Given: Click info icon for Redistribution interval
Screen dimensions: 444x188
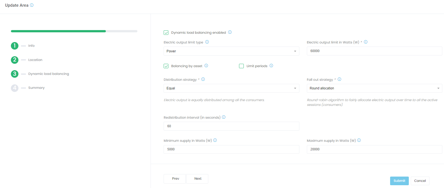Looking at the screenshot, I should pos(224,117).
